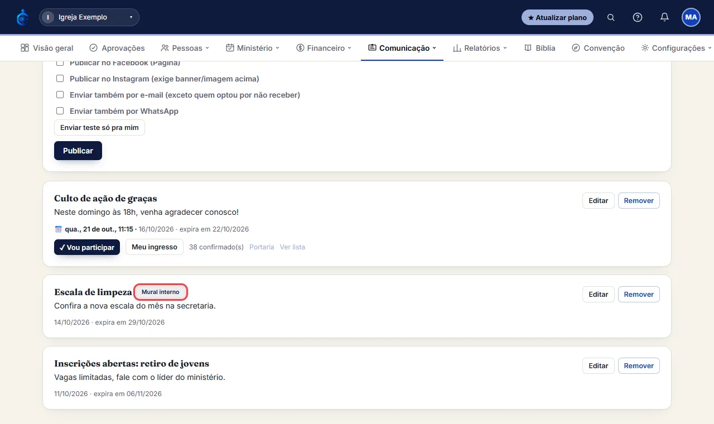Open the search magnifier icon
This screenshot has width=714, height=424.
[x=611, y=17]
